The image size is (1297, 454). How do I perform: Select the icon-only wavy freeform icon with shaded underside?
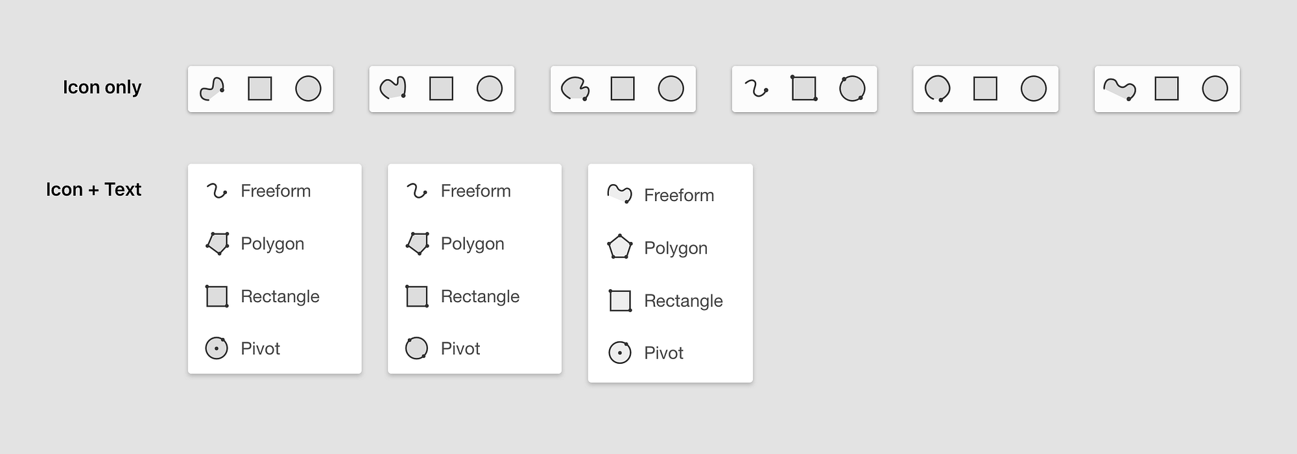pyautogui.click(x=1119, y=89)
